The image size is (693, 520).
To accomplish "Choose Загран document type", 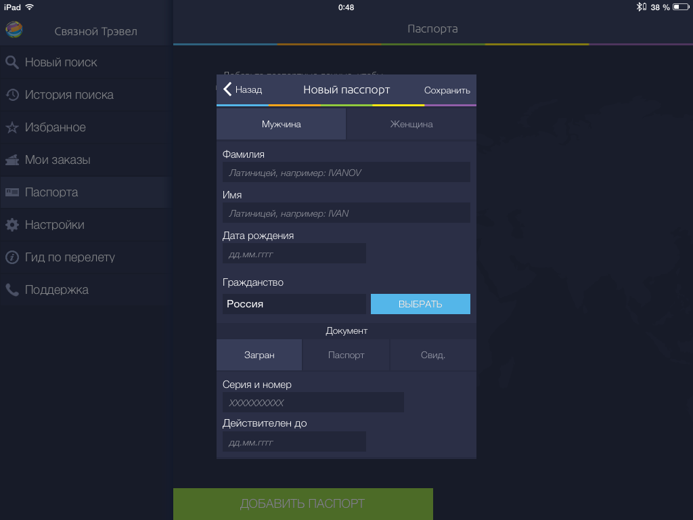I will 259,355.
